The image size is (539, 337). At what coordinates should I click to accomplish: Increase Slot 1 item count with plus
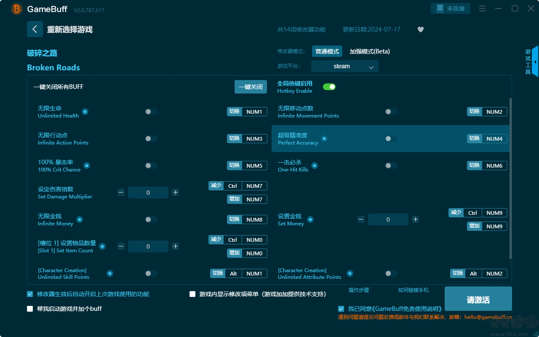pyautogui.click(x=176, y=246)
